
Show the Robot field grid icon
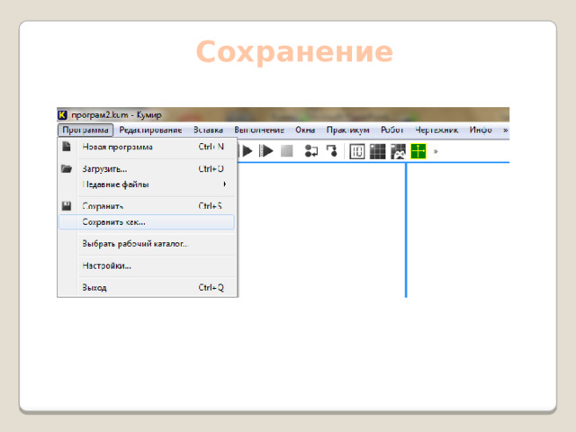pyautogui.click(x=377, y=151)
